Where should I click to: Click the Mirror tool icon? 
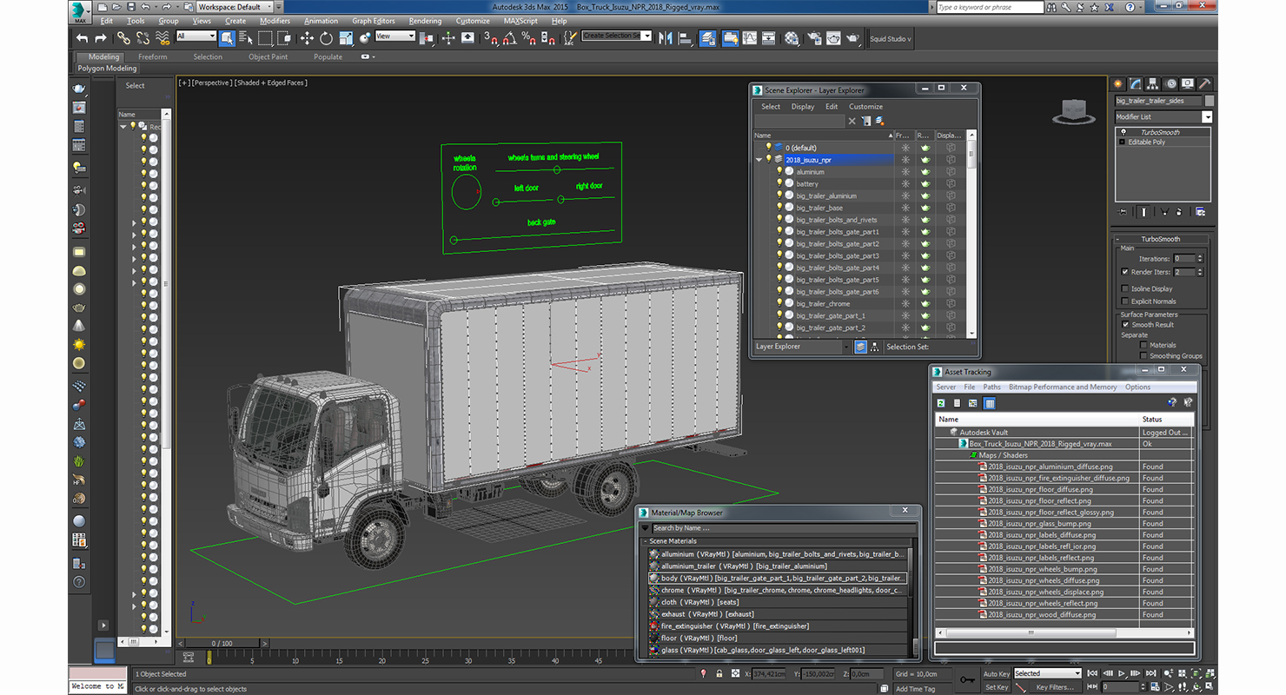666,38
